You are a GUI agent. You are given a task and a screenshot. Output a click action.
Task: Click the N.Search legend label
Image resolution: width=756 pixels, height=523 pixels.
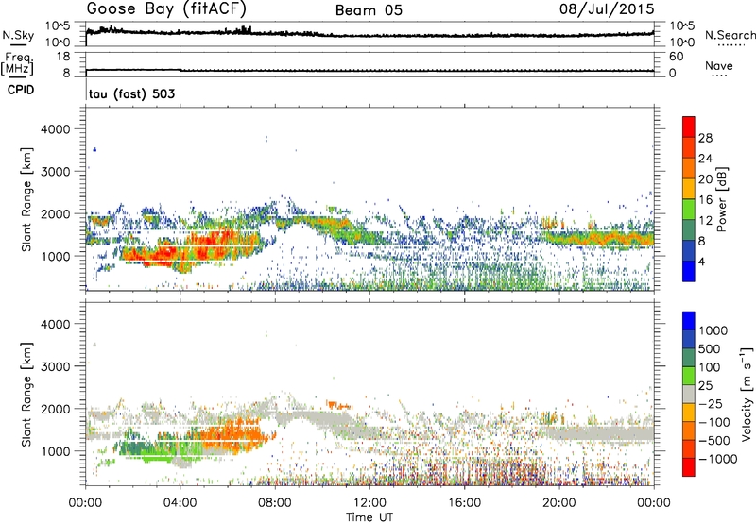730,35
